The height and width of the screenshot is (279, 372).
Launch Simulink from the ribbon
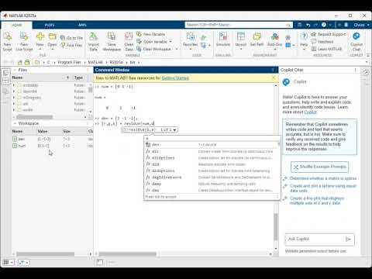click(x=223, y=36)
